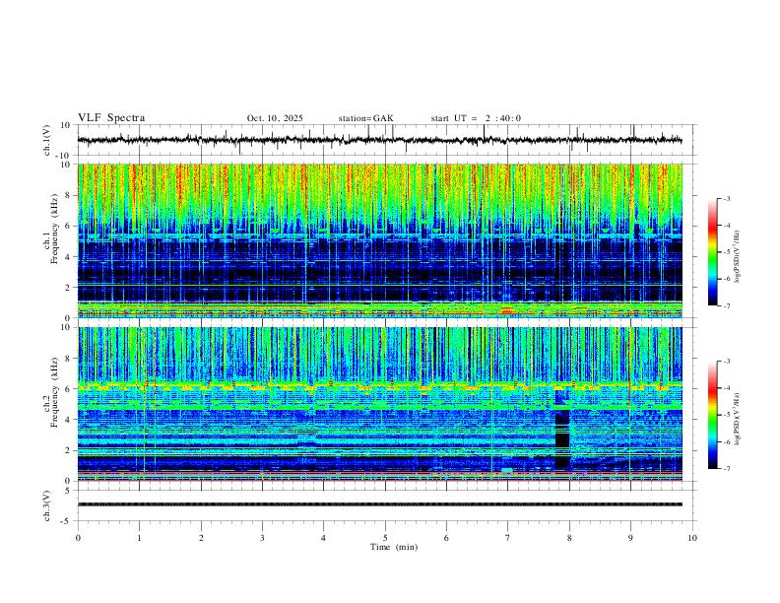Click the "5" tick on the time axis

click(385, 538)
